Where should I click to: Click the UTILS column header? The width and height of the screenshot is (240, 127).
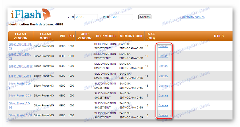[219, 36]
